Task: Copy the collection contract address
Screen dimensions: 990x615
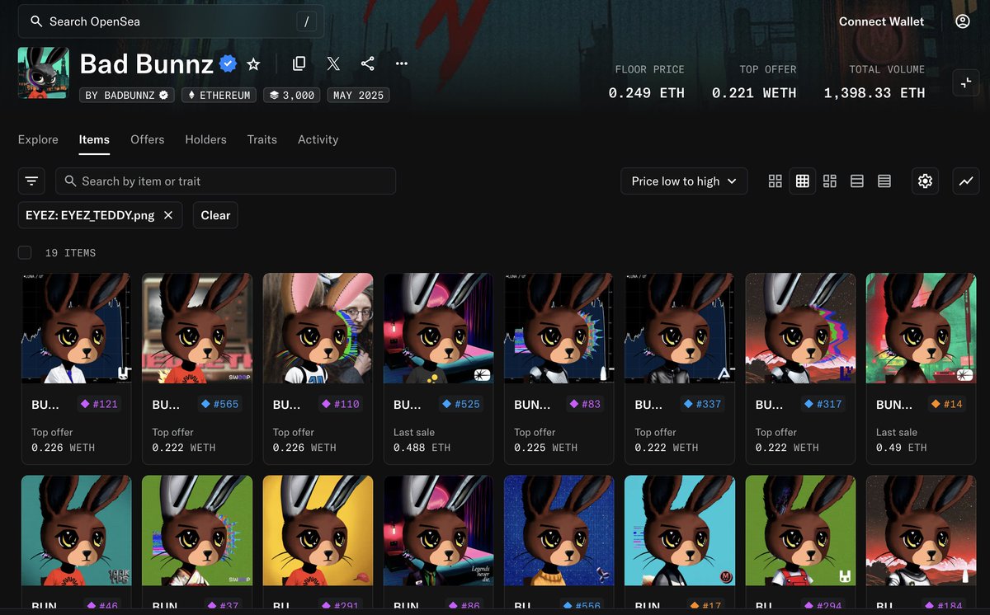Action: (299, 63)
